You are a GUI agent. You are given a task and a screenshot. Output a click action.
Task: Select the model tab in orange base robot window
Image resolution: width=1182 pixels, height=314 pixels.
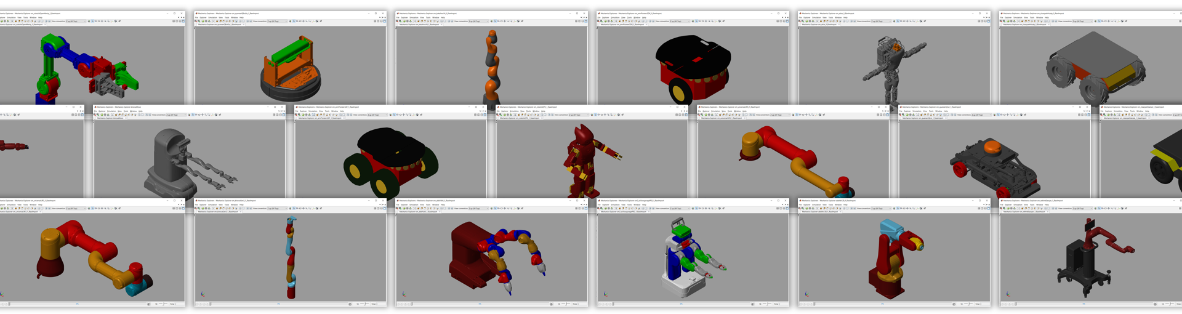pos(220,25)
